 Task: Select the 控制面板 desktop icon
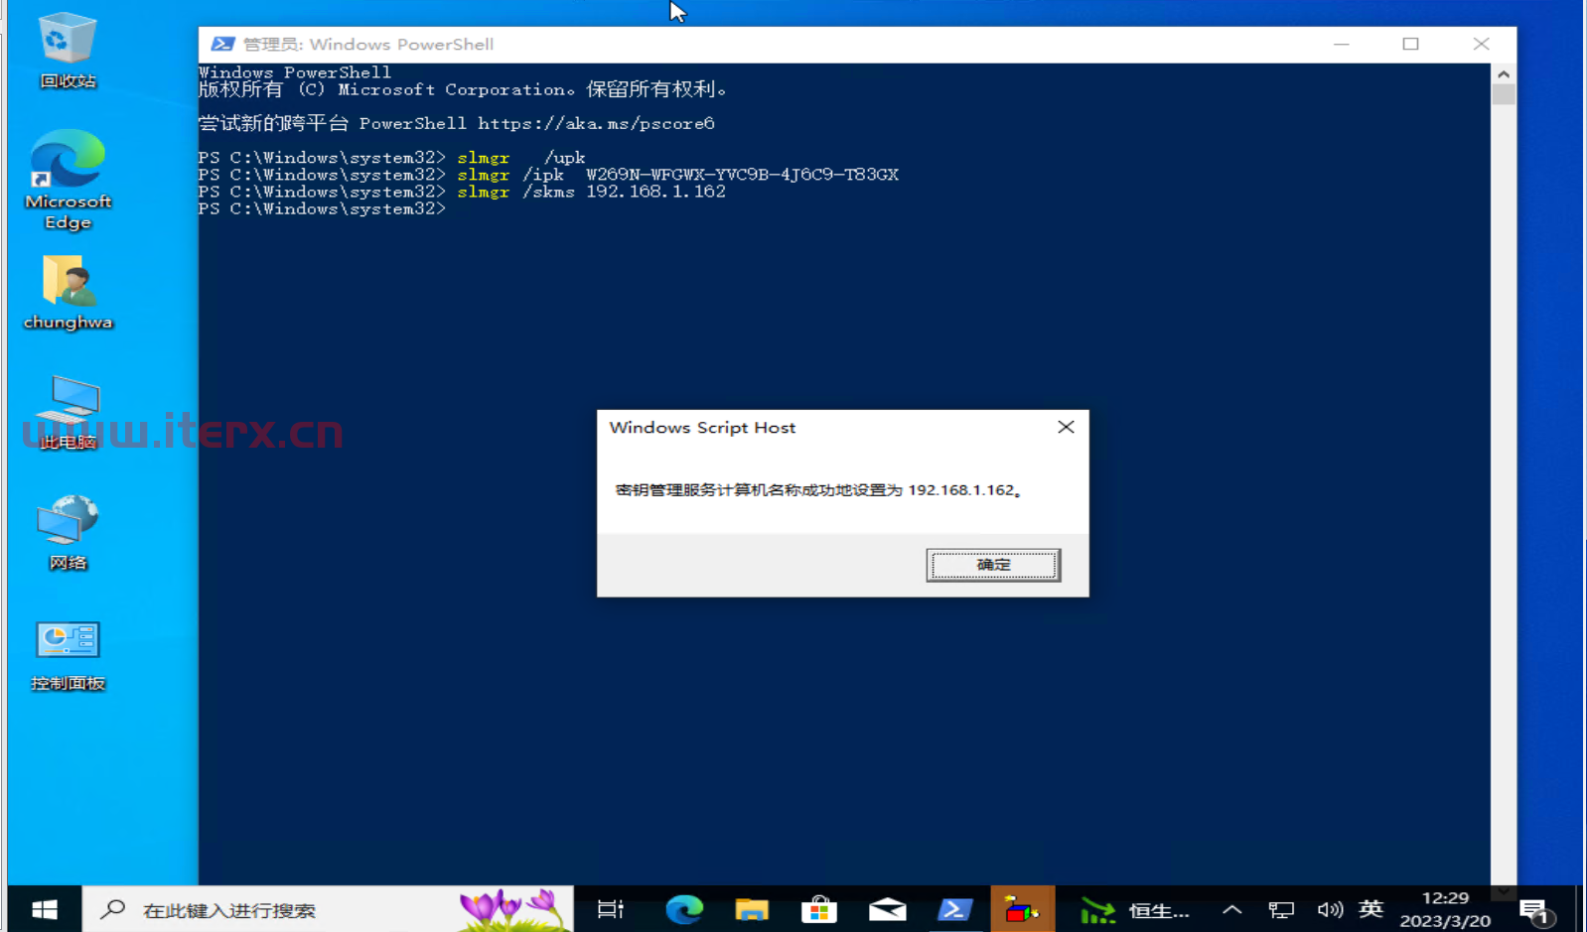tap(68, 655)
